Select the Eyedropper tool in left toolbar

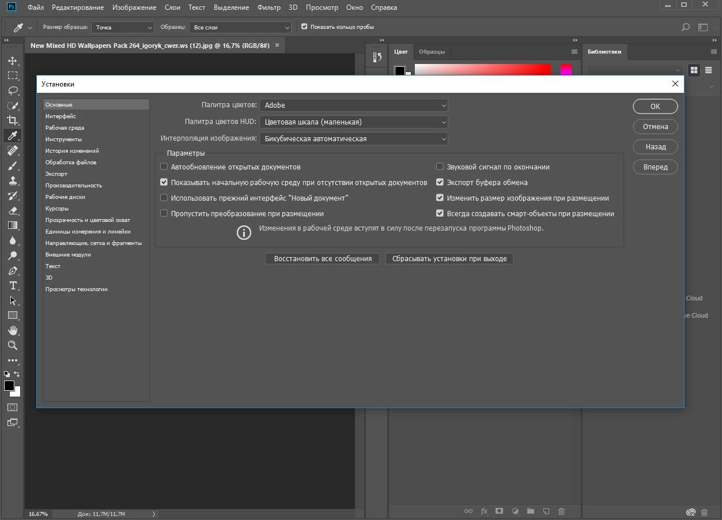[12, 135]
